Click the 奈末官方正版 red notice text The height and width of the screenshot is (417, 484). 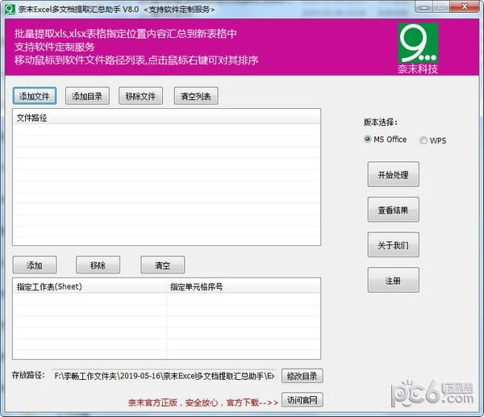pos(202,402)
